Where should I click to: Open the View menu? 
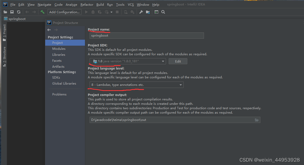click(x=31, y=4)
